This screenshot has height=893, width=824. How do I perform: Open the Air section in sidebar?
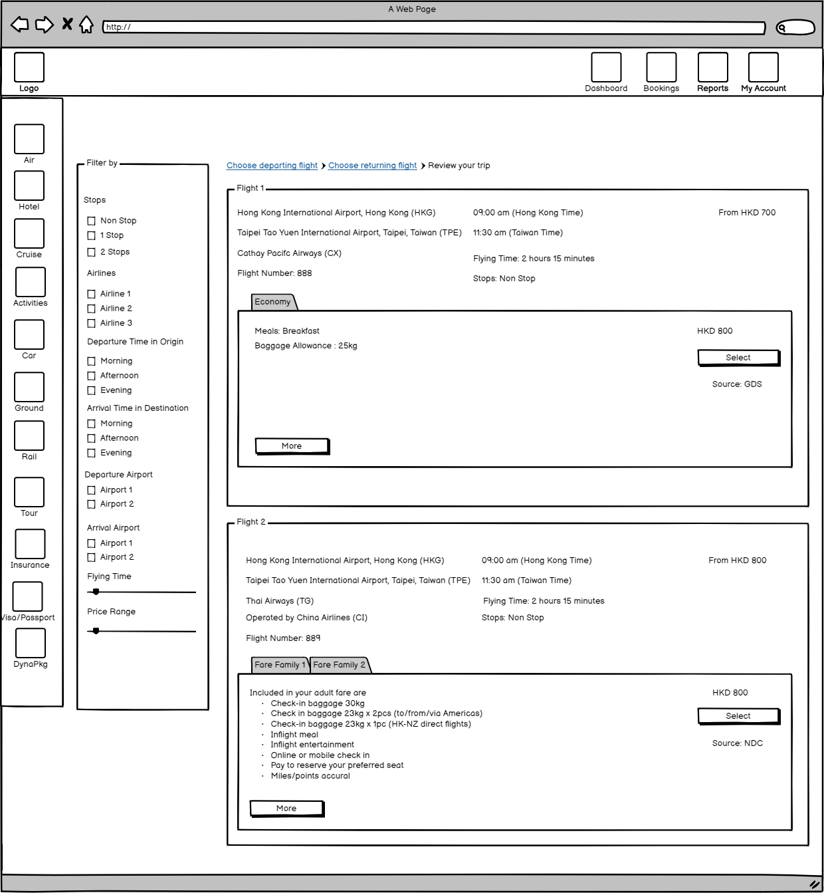(x=29, y=139)
